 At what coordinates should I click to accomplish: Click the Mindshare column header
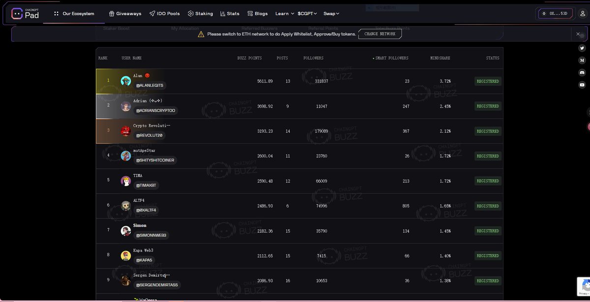click(x=440, y=58)
